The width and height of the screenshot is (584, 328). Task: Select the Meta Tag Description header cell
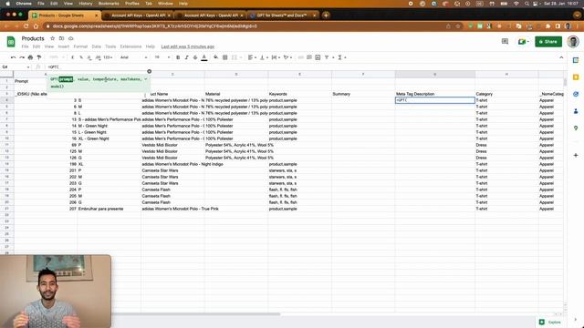click(x=435, y=94)
